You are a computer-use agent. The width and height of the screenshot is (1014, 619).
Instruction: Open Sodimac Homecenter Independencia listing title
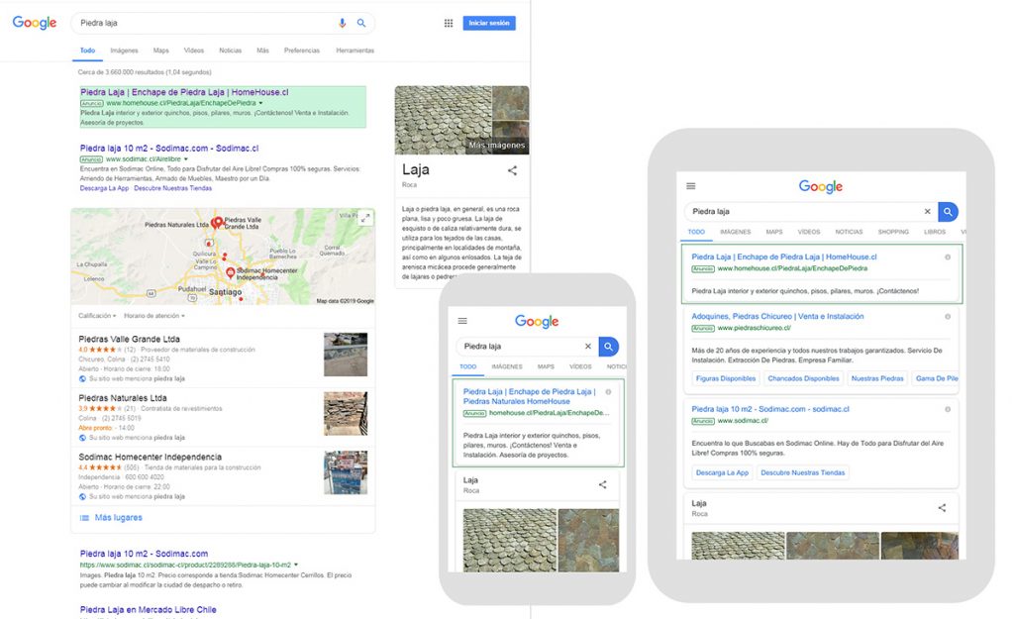pos(151,458)
